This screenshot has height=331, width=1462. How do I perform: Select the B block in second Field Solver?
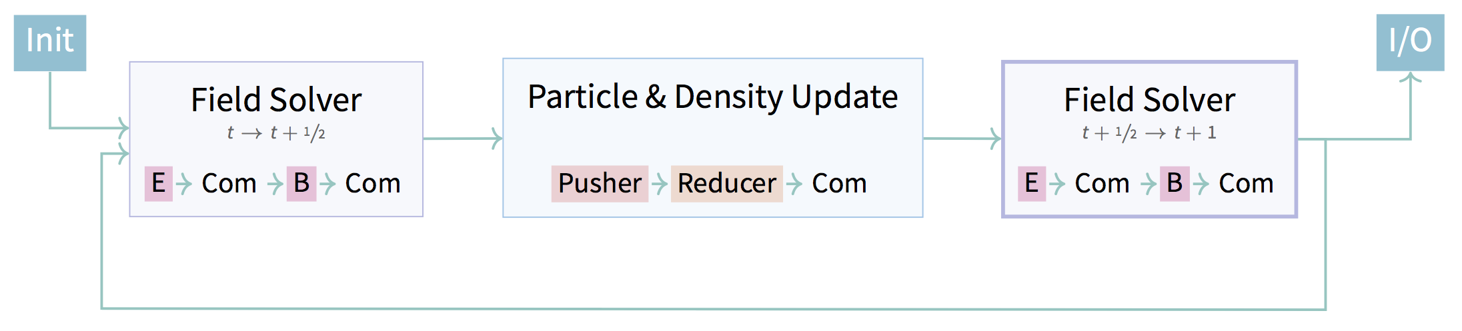1175,184
